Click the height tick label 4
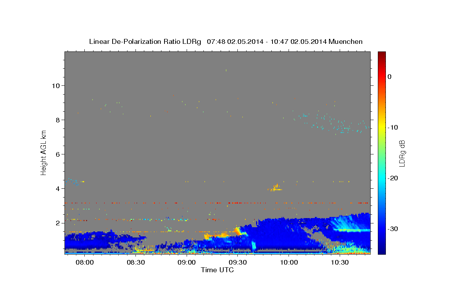 pos(57,188)
